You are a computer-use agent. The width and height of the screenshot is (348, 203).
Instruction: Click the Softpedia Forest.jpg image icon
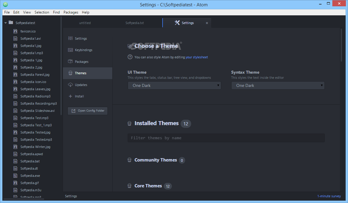[15, 75]
